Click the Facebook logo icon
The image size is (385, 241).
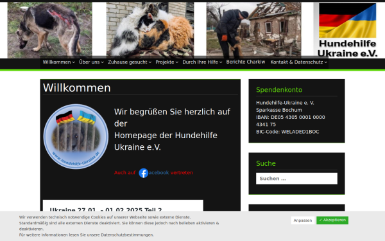[x=143, y=173]
